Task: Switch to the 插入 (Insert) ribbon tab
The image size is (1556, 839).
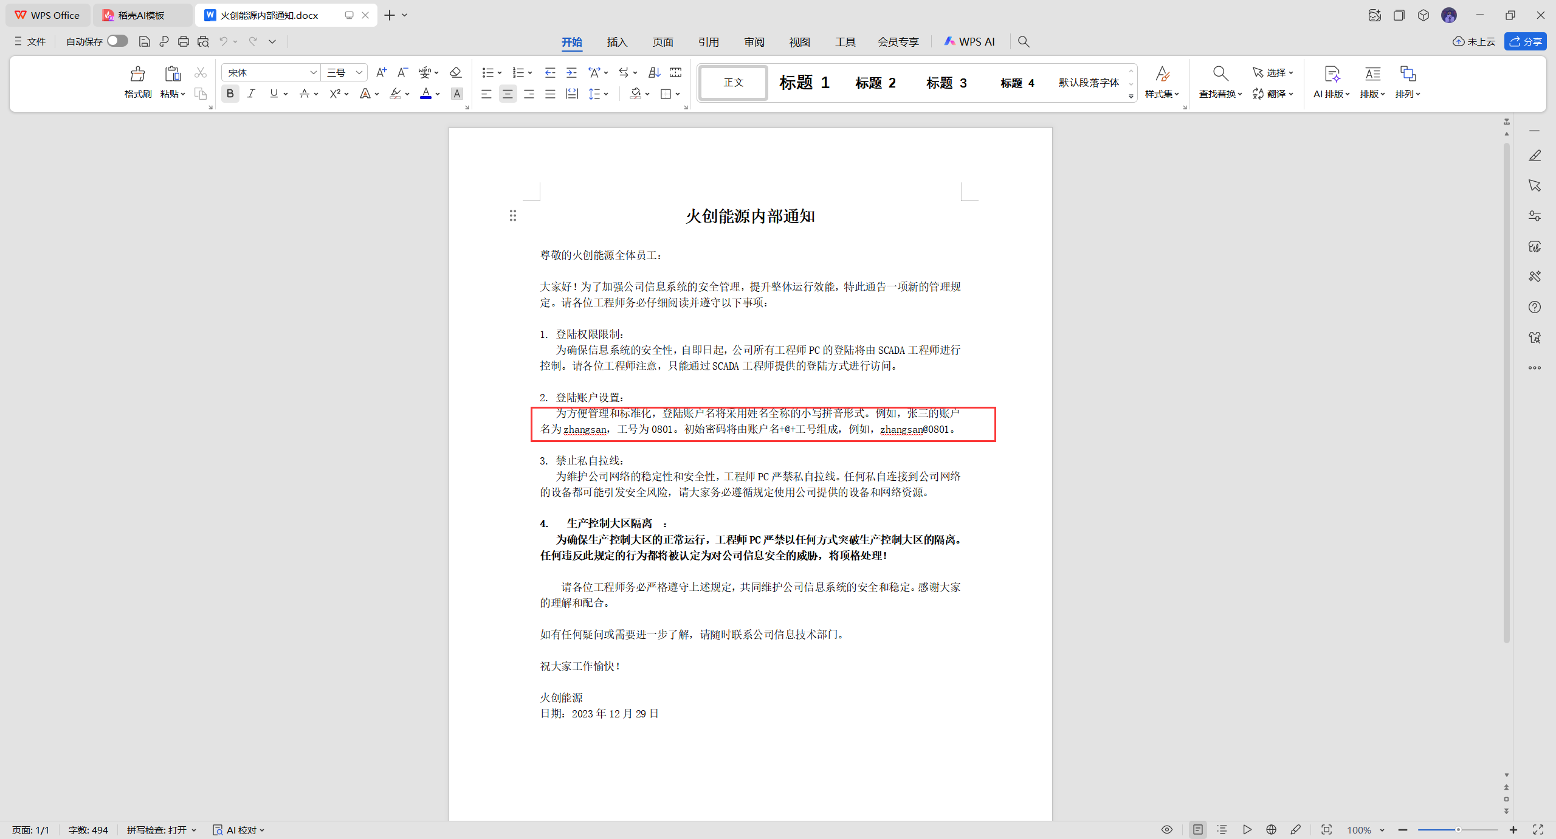Action: [x=616, y=41]
